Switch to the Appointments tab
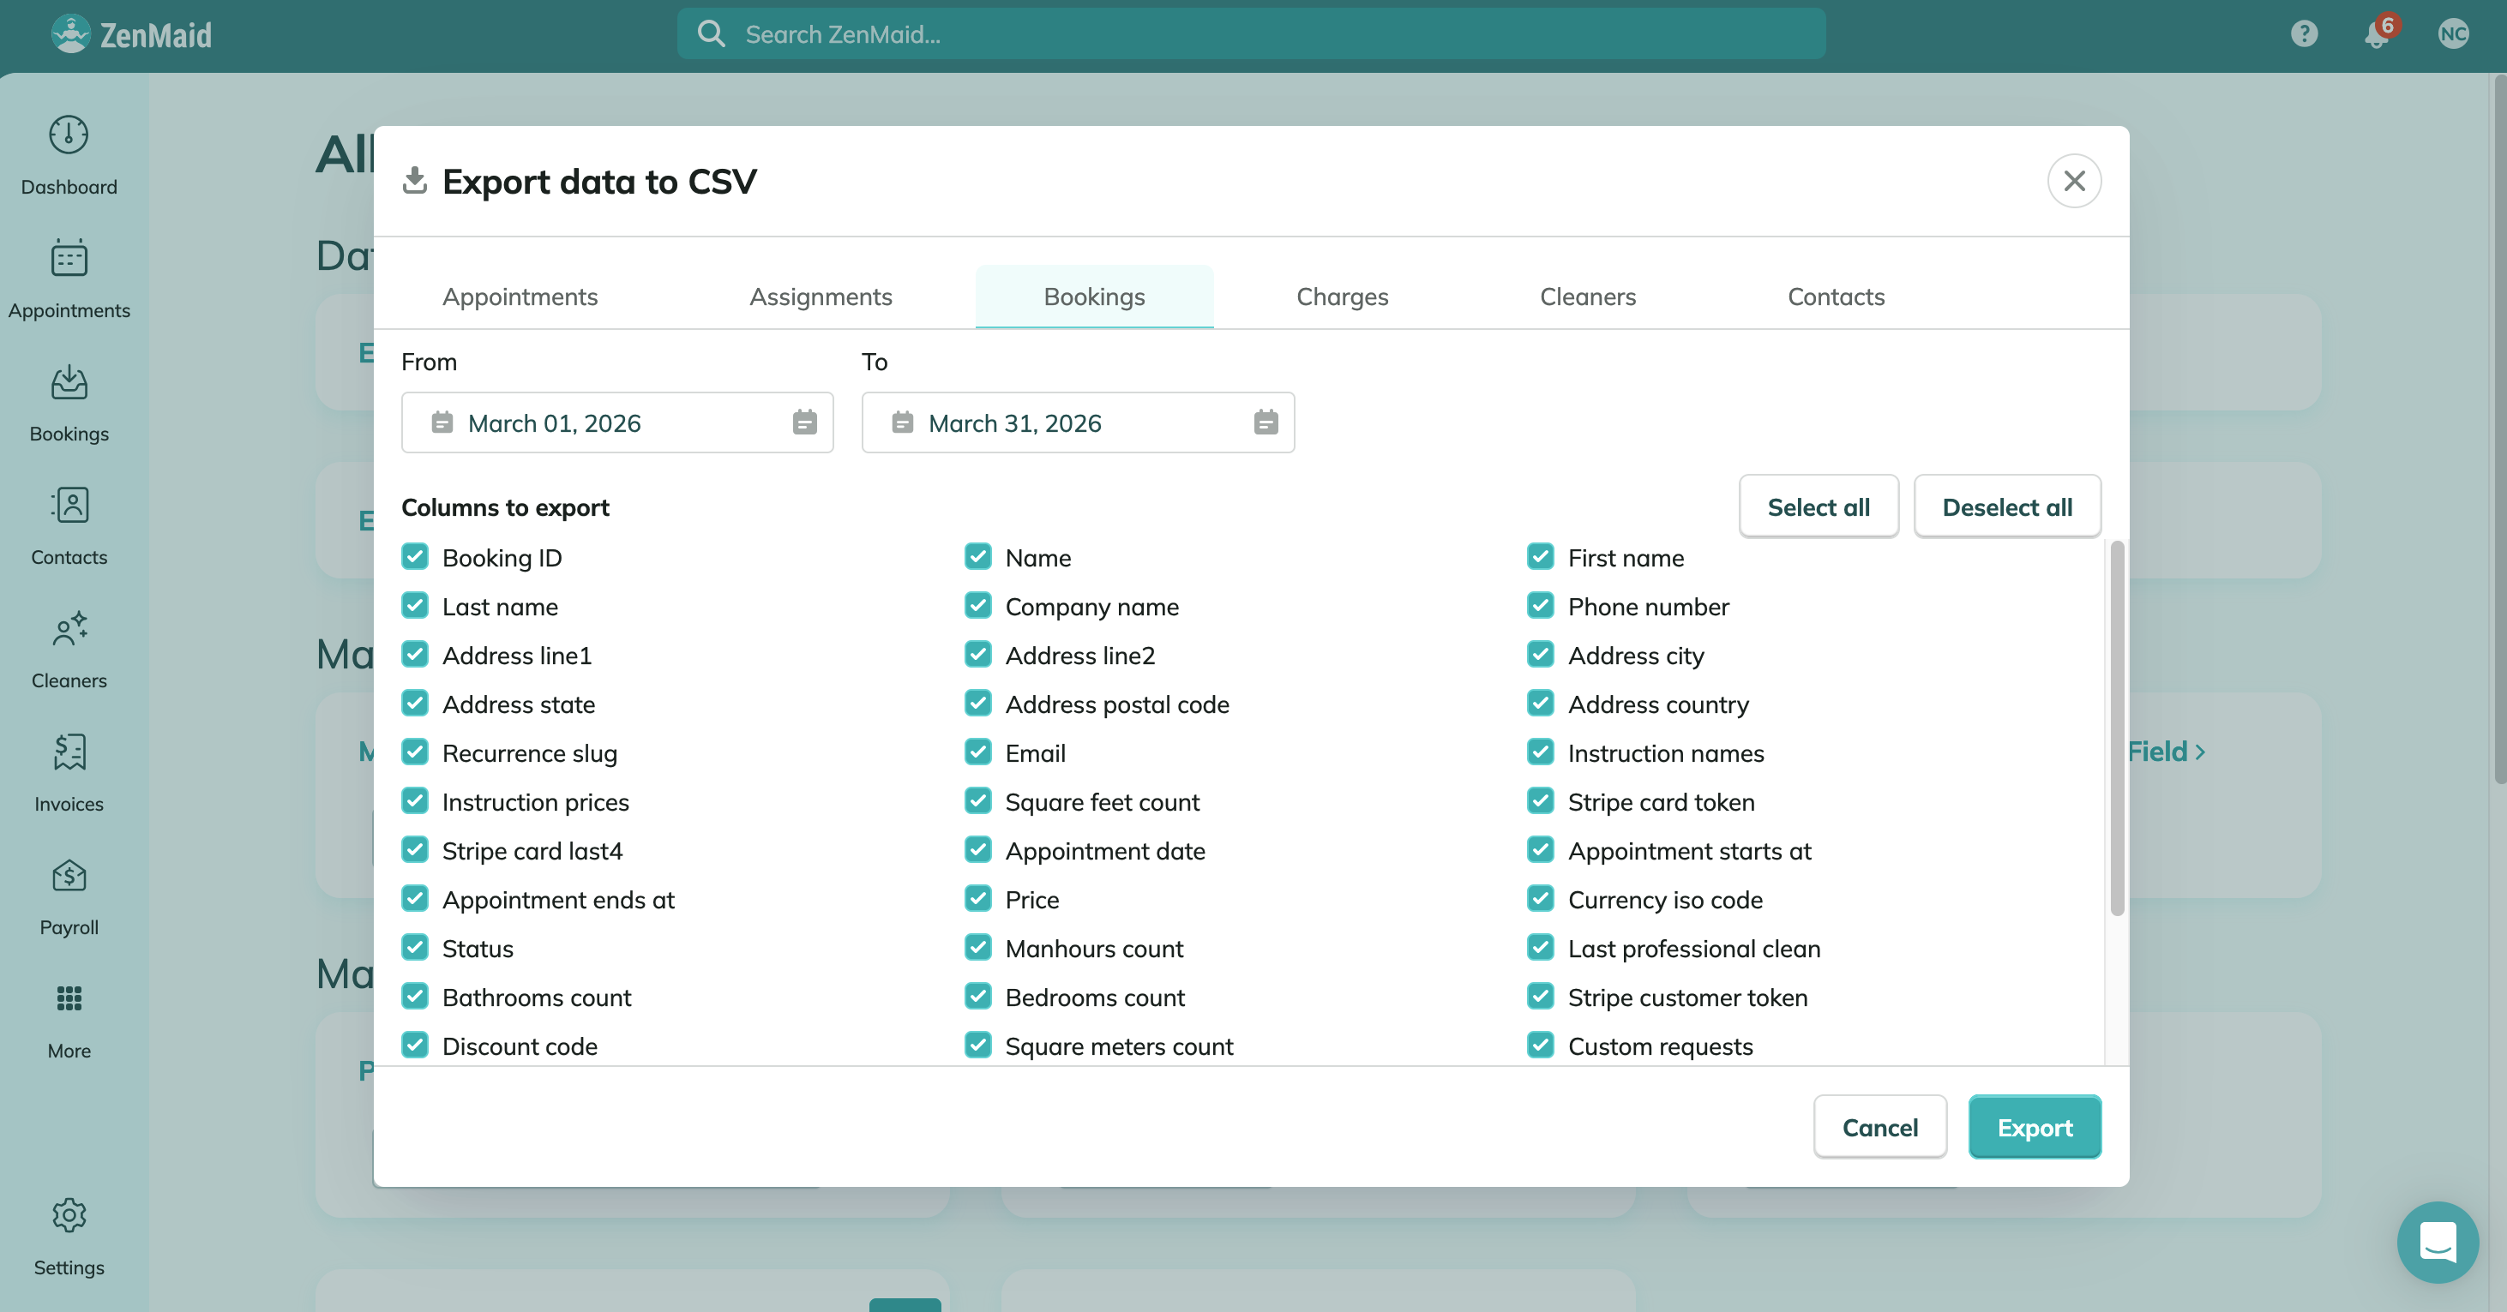2507x1312 pixels. 520,297
